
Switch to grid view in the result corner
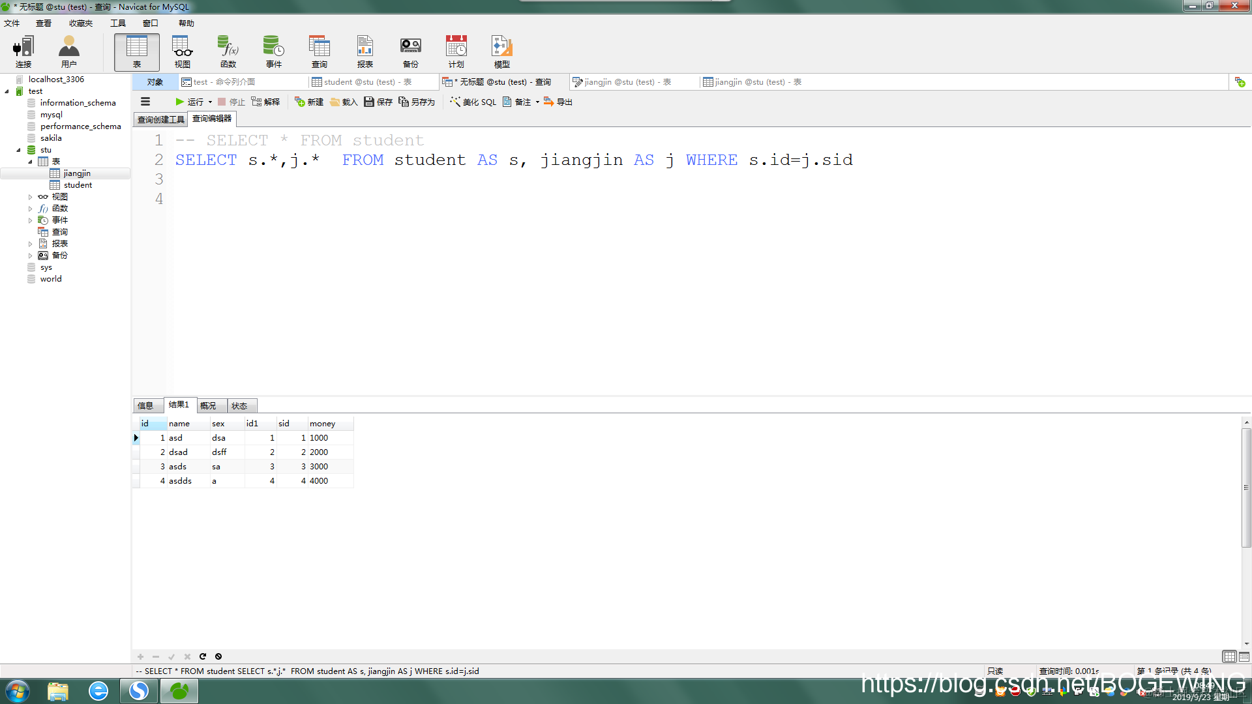[1229, 656]
